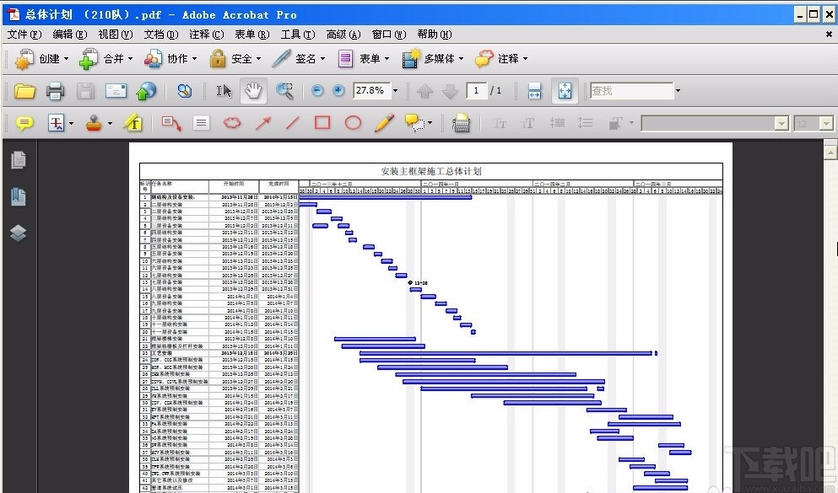The height and width of the screenshot is (493, 838).
Task: Select the Hand tool
Action: 253,90
